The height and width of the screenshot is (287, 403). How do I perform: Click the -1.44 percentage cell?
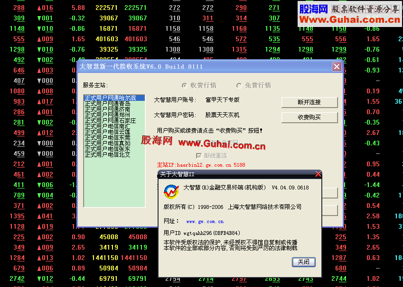click(x=372, y=185)
